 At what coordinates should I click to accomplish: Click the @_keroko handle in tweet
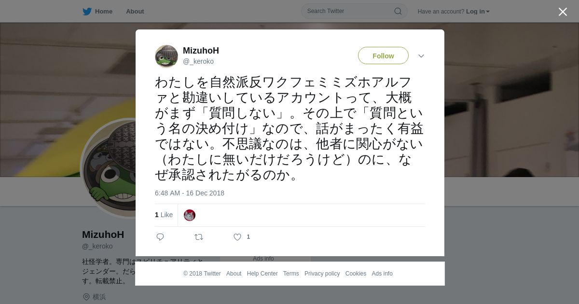pos(198,61)
